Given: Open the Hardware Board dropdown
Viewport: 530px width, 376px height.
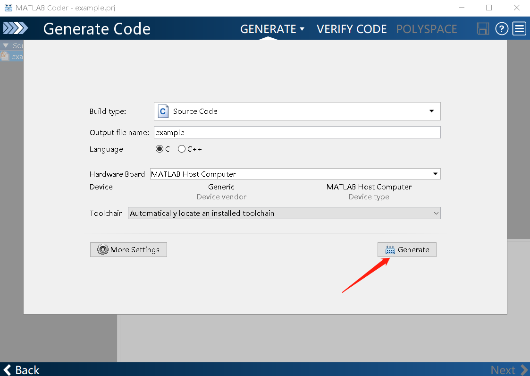Looking at the screenshot, I should pyautogui.click(x=295, y=174).
